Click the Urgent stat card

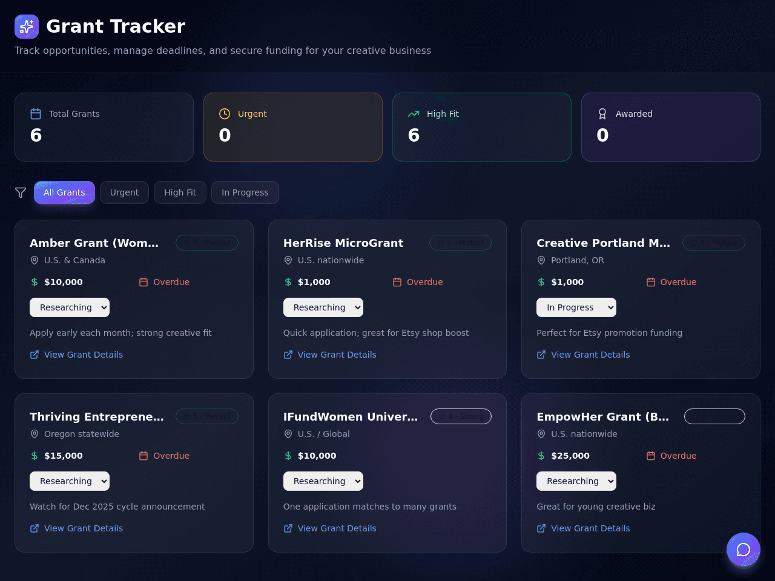pos(293,127)
